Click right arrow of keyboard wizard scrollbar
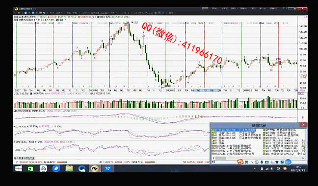The height and width of the screenshot is (186, 318). click(x=303, y=158)
